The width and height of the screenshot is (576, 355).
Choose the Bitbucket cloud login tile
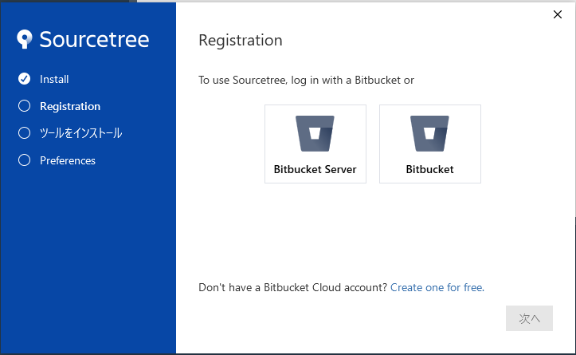(429, 144)
